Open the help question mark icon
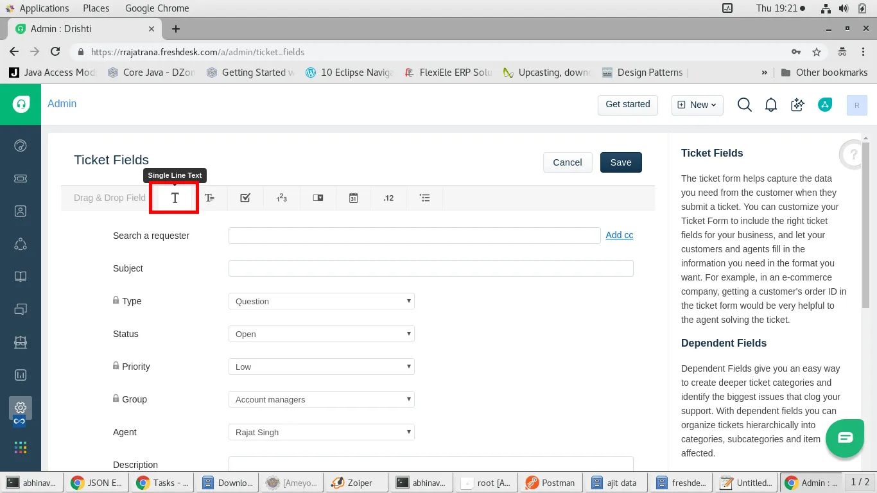The image size is (877, 493). [853, 154]
